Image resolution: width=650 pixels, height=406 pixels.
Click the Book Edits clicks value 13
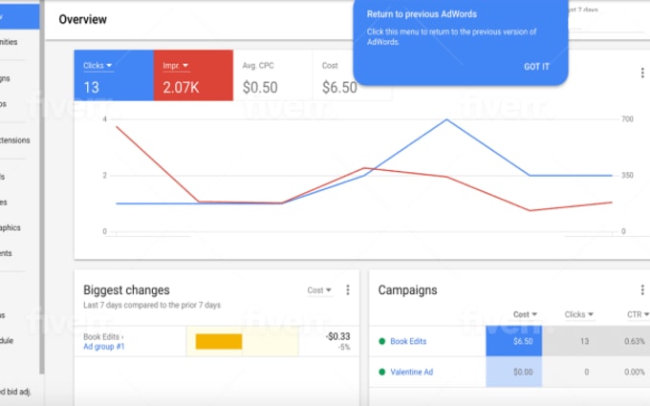[584, 341]
